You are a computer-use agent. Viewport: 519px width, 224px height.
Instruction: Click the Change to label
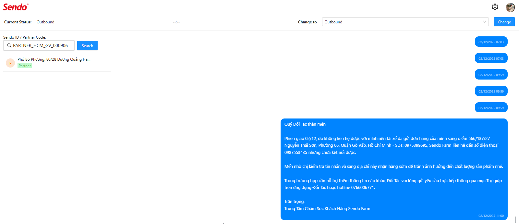coord(308,22)
